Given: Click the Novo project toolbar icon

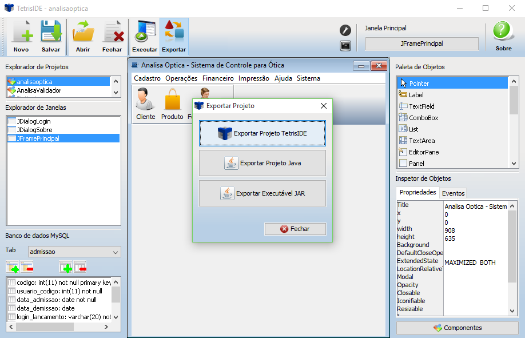Looking at the screenshot, I should [21, 36].
